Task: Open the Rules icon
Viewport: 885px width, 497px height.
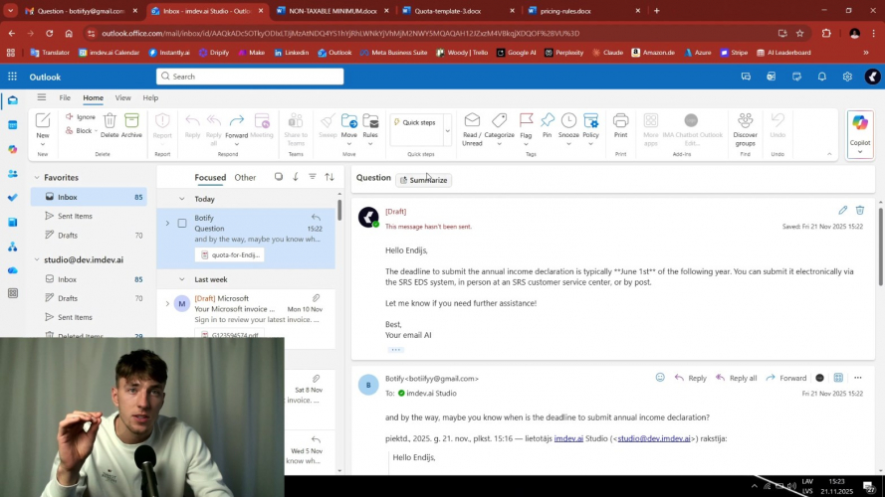Action: (x=370, y=120)
